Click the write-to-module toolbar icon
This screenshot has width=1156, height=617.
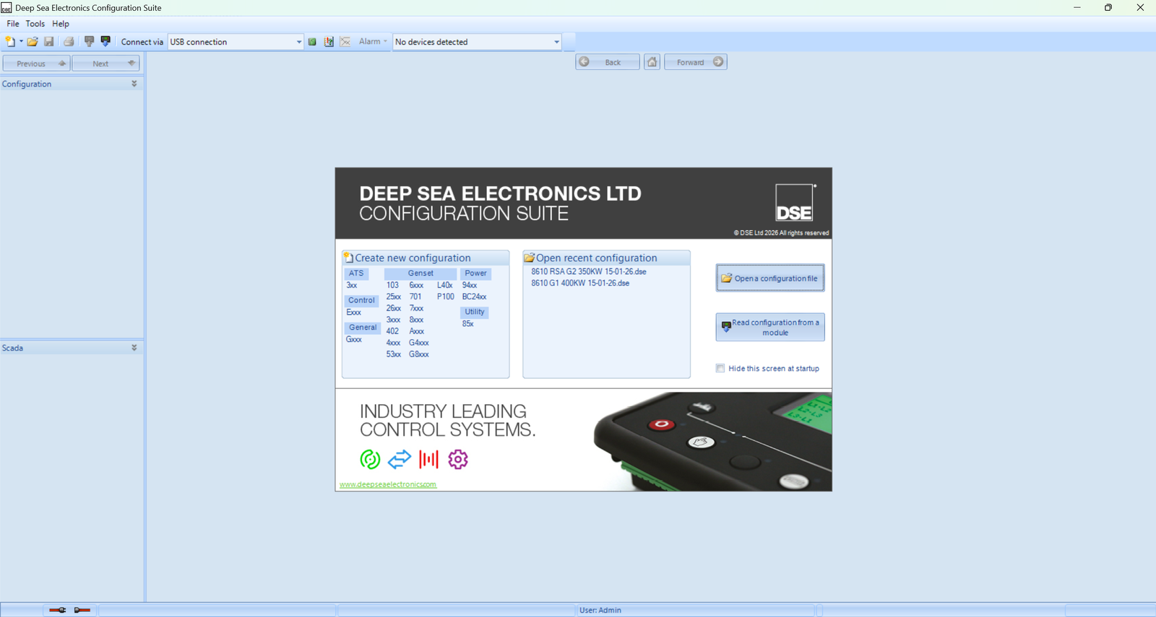[89, 42]
